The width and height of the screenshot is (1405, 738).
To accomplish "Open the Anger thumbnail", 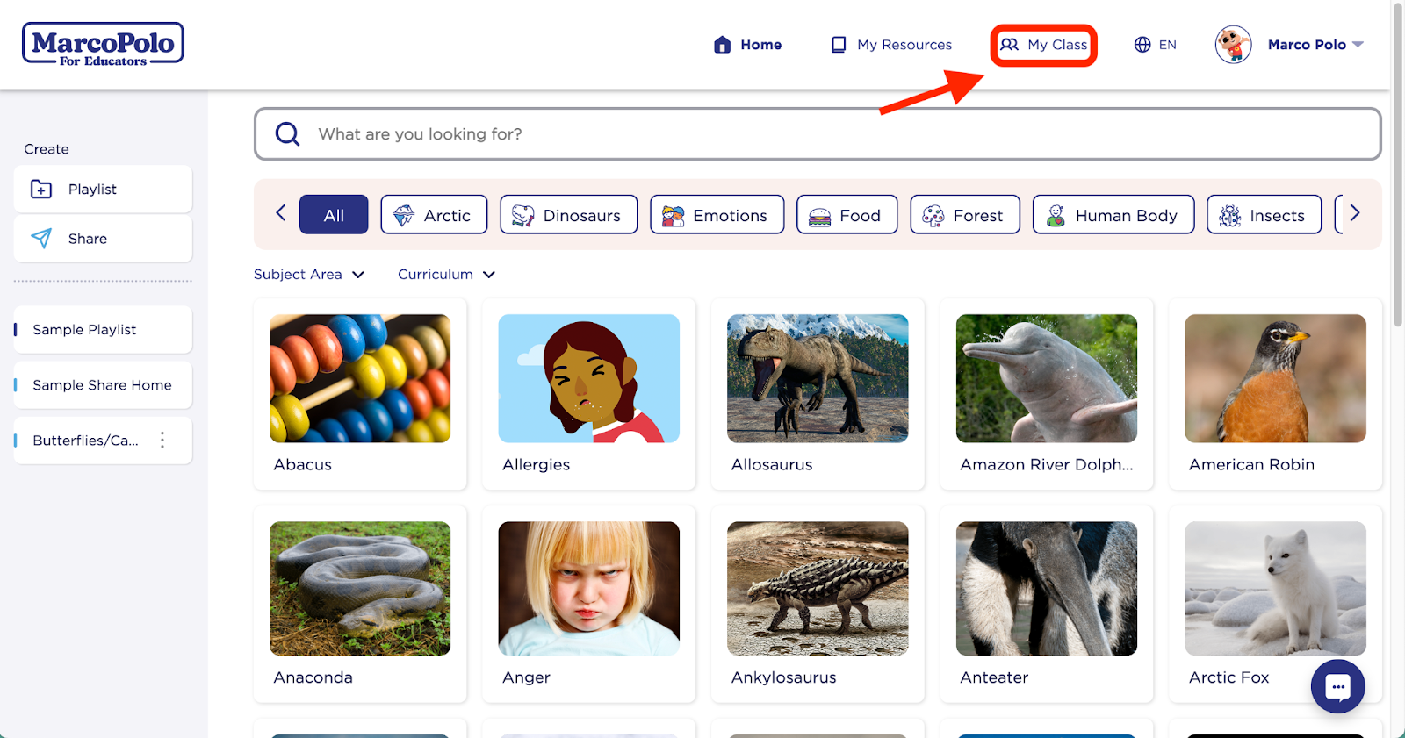I will [589, 588].
